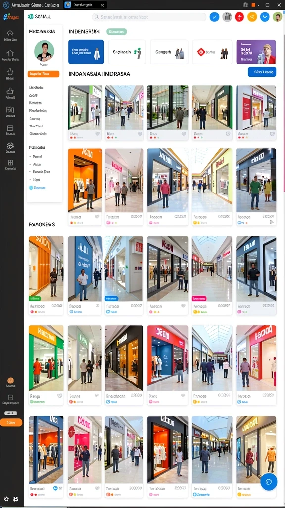Click the red circle icon in header

coord(239,17)
